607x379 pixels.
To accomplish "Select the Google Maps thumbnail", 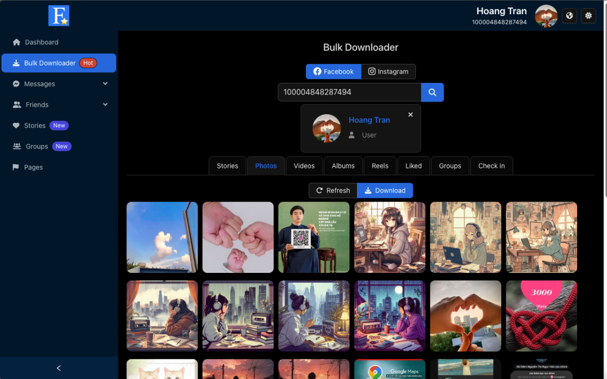I will [389, 369].
